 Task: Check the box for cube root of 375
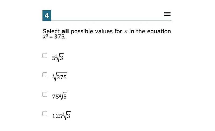[45, 75]
